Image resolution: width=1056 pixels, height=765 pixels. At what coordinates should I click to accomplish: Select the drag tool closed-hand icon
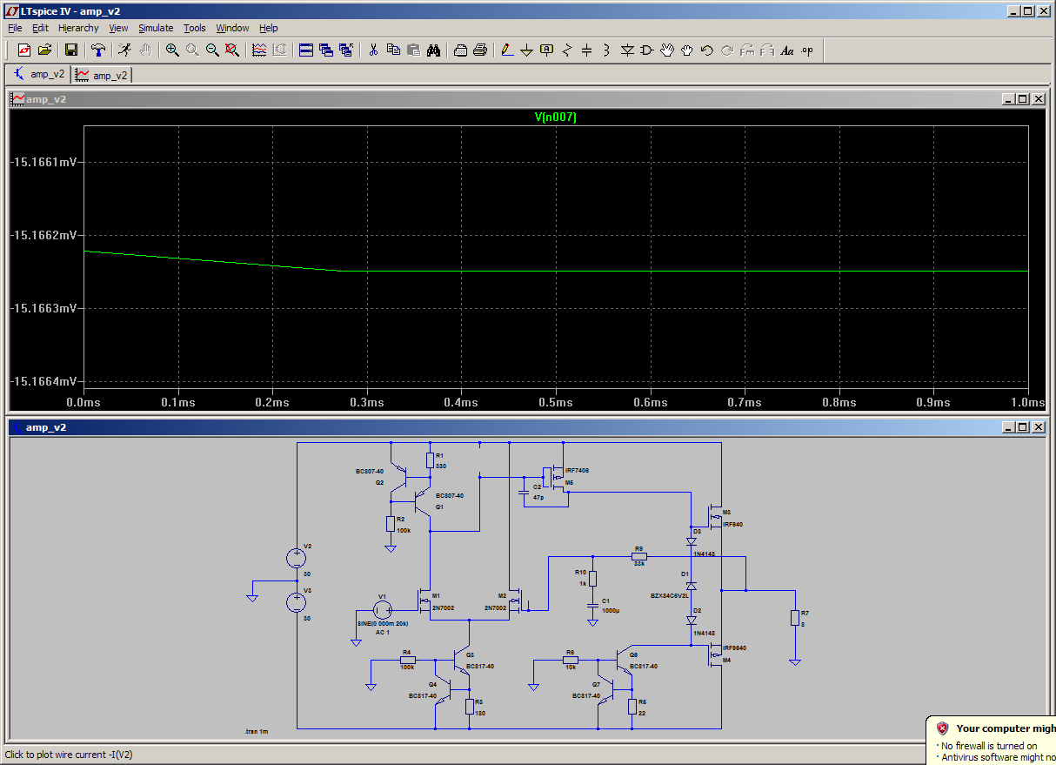click(687, 50)
